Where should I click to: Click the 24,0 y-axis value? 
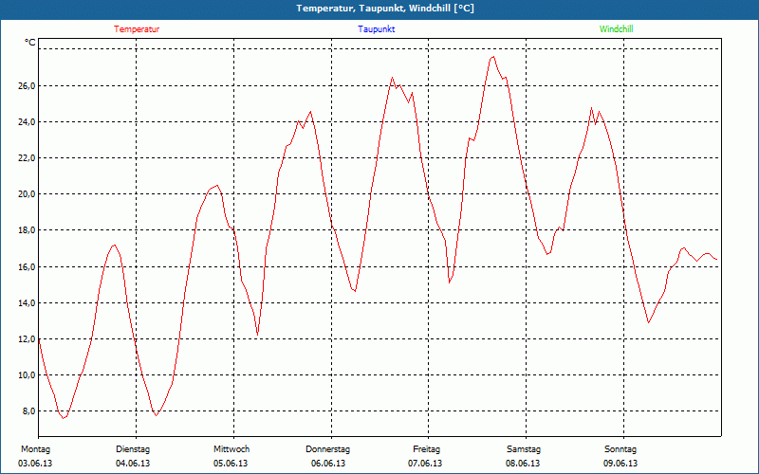click(x=27, y=122)
